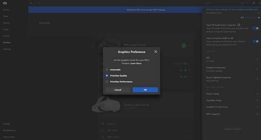This screenshot has height=140, width=261.
Task: Go back with the left arrow
Action: (32, 3)
